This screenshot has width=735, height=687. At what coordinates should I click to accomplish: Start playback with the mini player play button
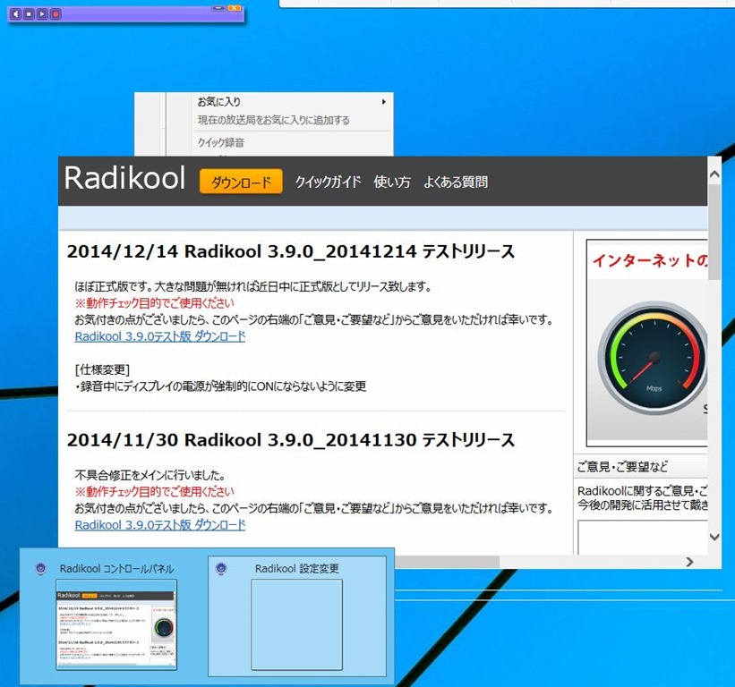tap(42, 14)
